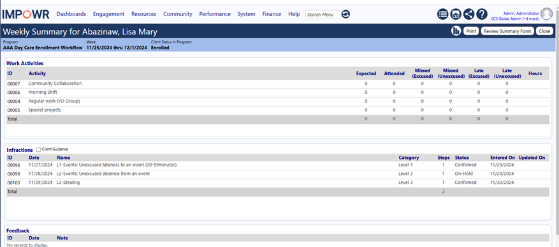Click the Close button in title bar
The height and width of the screenshot is (247, 559).
(544, 31)
